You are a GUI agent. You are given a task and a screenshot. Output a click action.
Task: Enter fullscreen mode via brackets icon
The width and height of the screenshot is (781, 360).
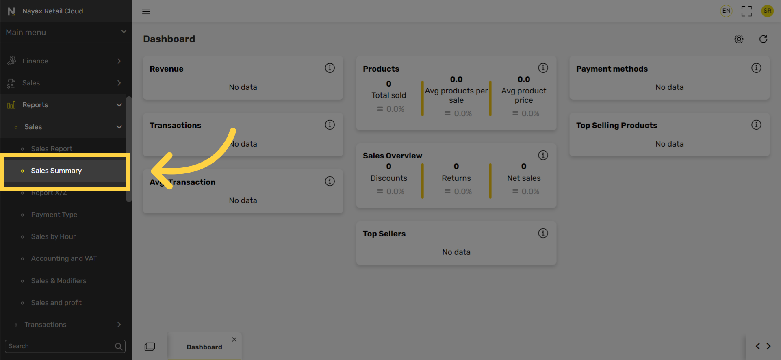click(x=746, y=11)
